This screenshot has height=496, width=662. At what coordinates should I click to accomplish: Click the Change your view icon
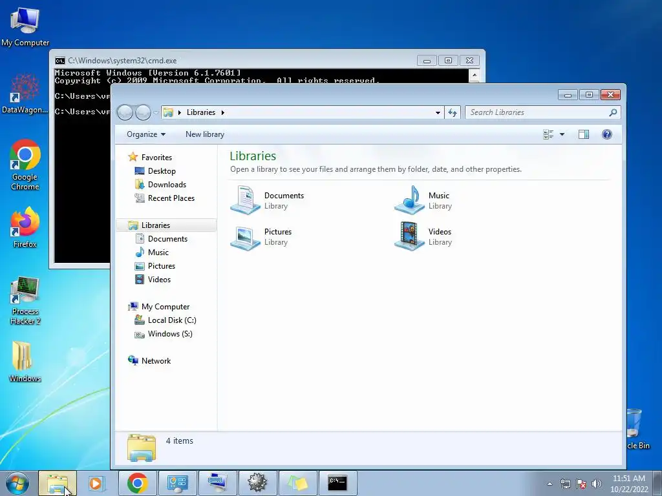click(548, 134)
